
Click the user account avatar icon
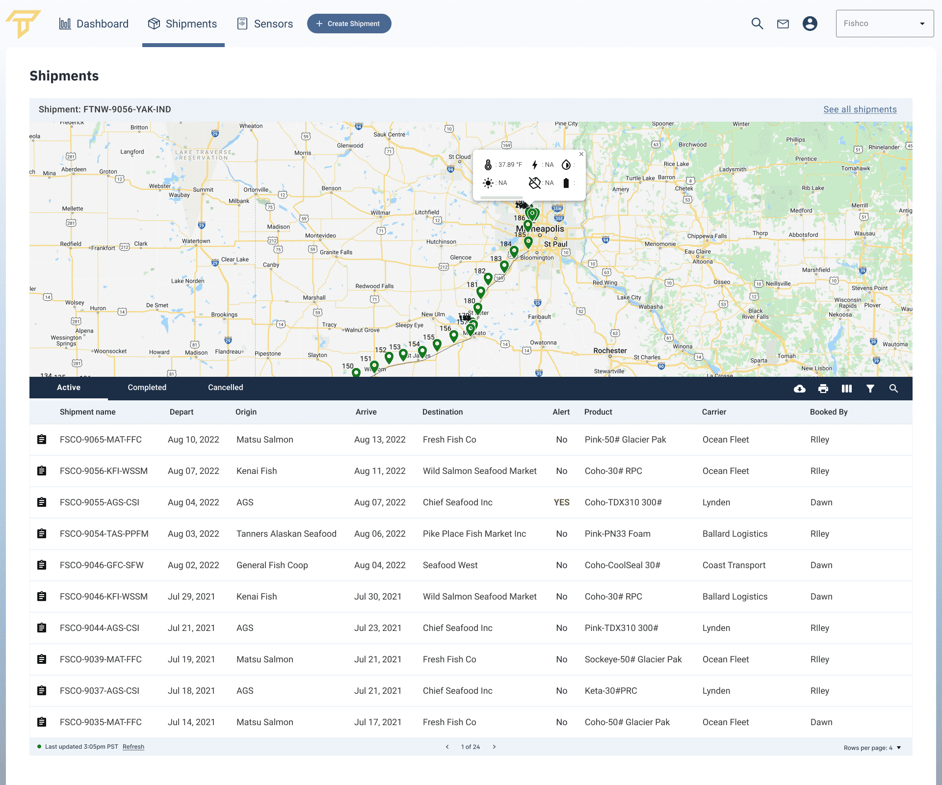[810, 23]
